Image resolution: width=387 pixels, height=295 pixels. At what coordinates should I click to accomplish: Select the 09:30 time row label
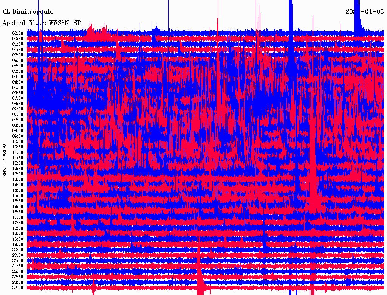[x=18, y=136]
